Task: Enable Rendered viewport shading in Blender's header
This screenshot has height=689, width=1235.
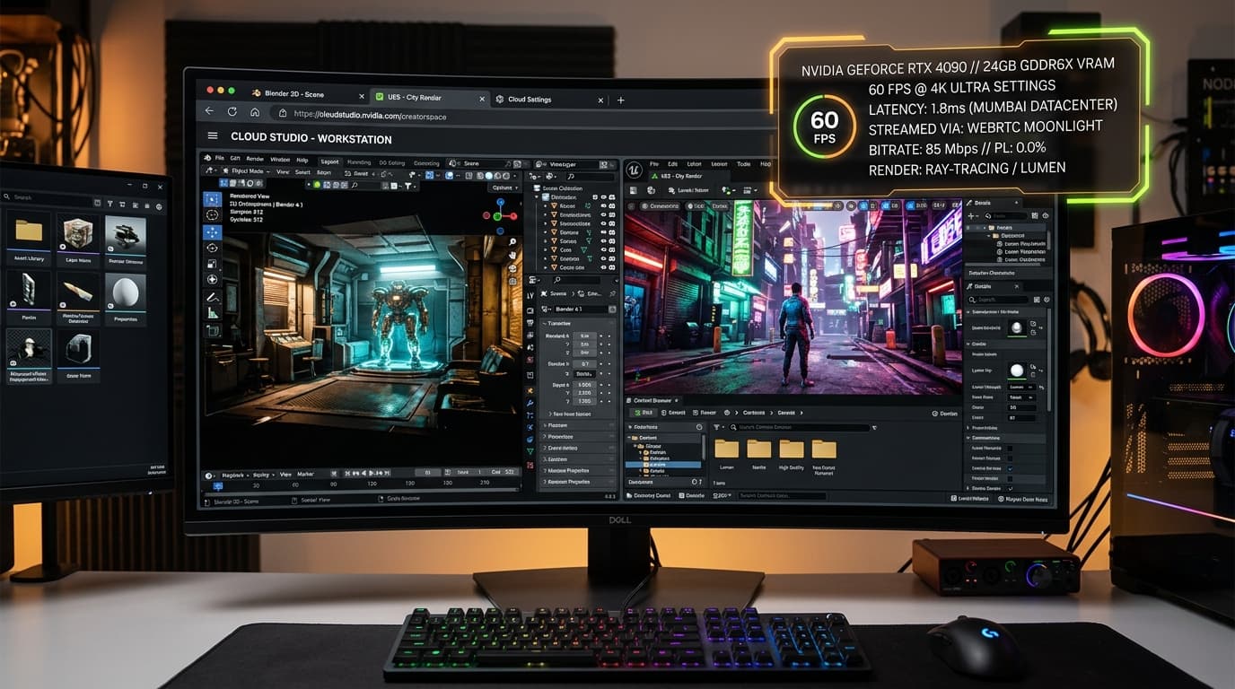Action: [x=506, y=176]
